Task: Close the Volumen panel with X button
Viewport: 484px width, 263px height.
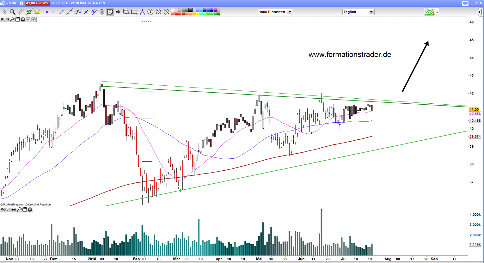Action: coord(30,210)
